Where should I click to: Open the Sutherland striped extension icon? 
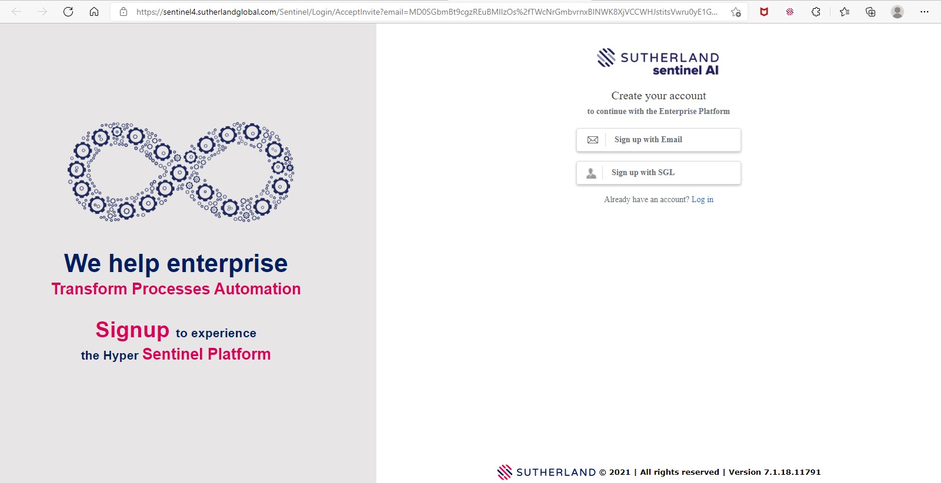(x=790, y=12)
